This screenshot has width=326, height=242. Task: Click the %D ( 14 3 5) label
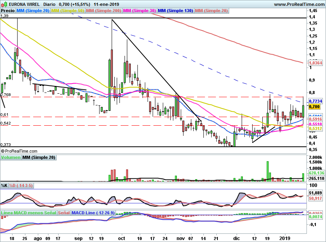click(21, 185)
